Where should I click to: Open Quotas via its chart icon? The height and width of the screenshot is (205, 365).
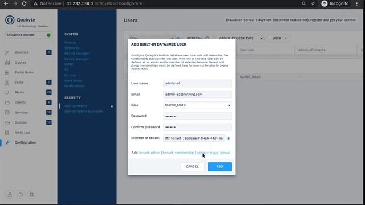(7, 62)
